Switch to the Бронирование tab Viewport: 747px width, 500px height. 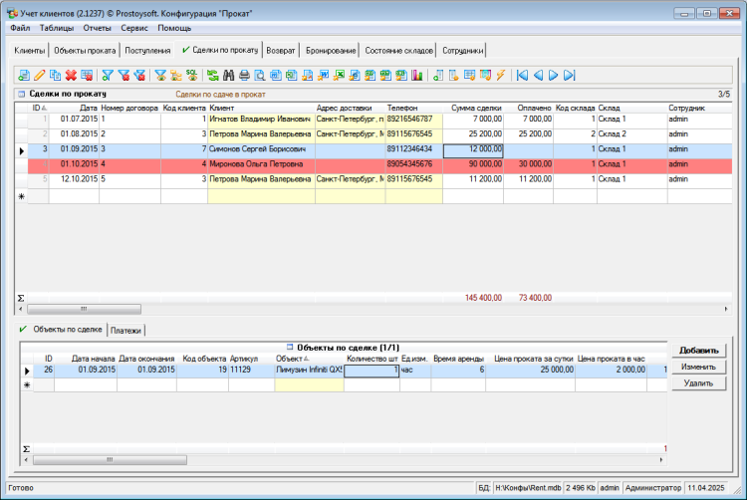coord(330,50)
